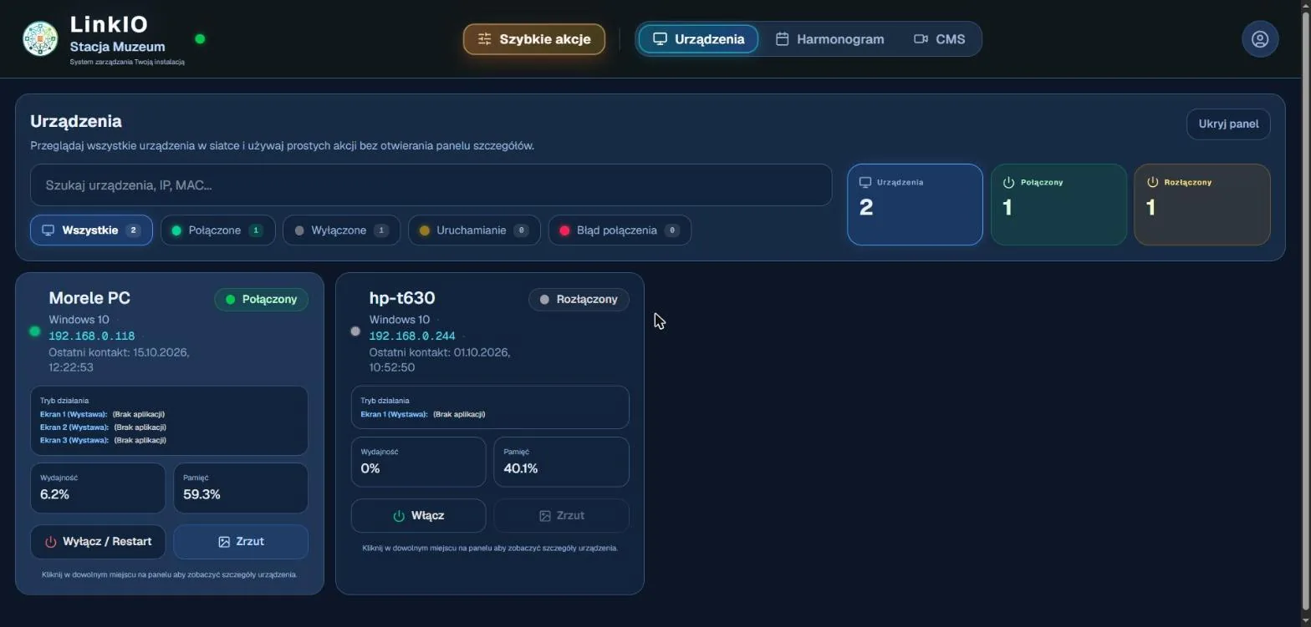Filter by Wyłączone devices
This screenshot has width=1311, height=627.
click(341, 230)
